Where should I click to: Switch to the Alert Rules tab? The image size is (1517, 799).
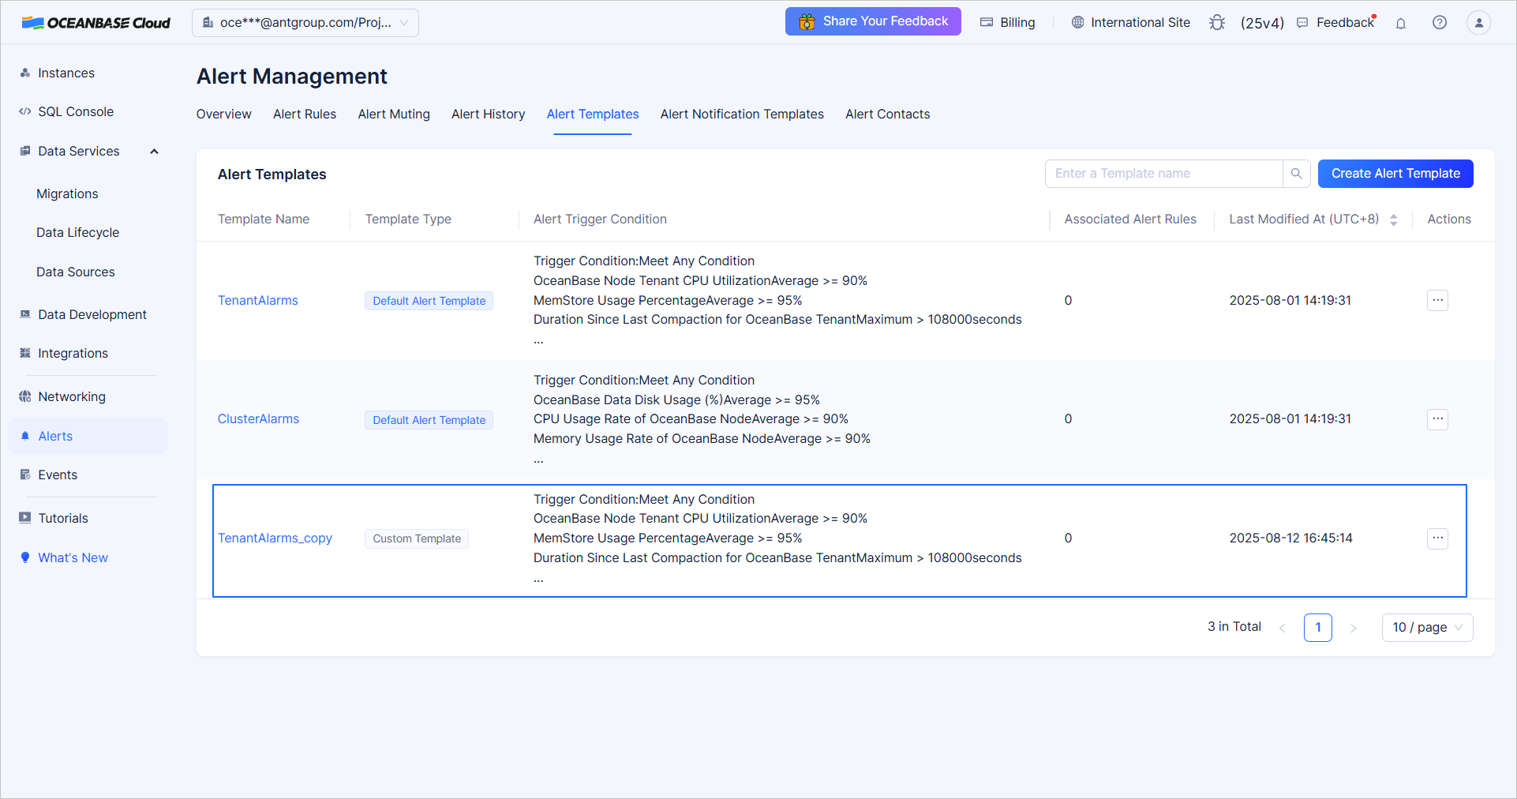click(x=305, y=114)
